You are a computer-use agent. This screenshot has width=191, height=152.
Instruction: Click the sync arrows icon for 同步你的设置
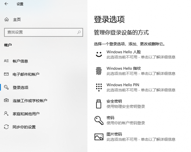coord(6,127)
